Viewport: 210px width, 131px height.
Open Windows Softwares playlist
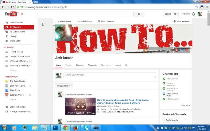pyautogui.click(x=21, y=61)
